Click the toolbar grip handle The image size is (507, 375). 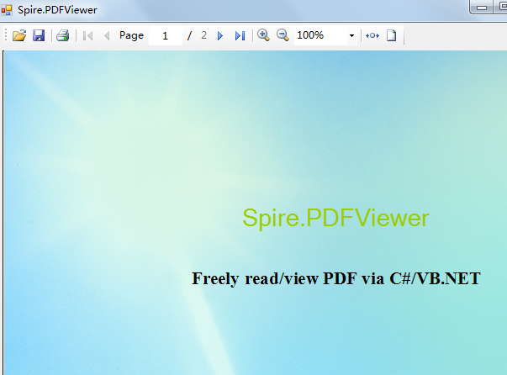(6, 35)
